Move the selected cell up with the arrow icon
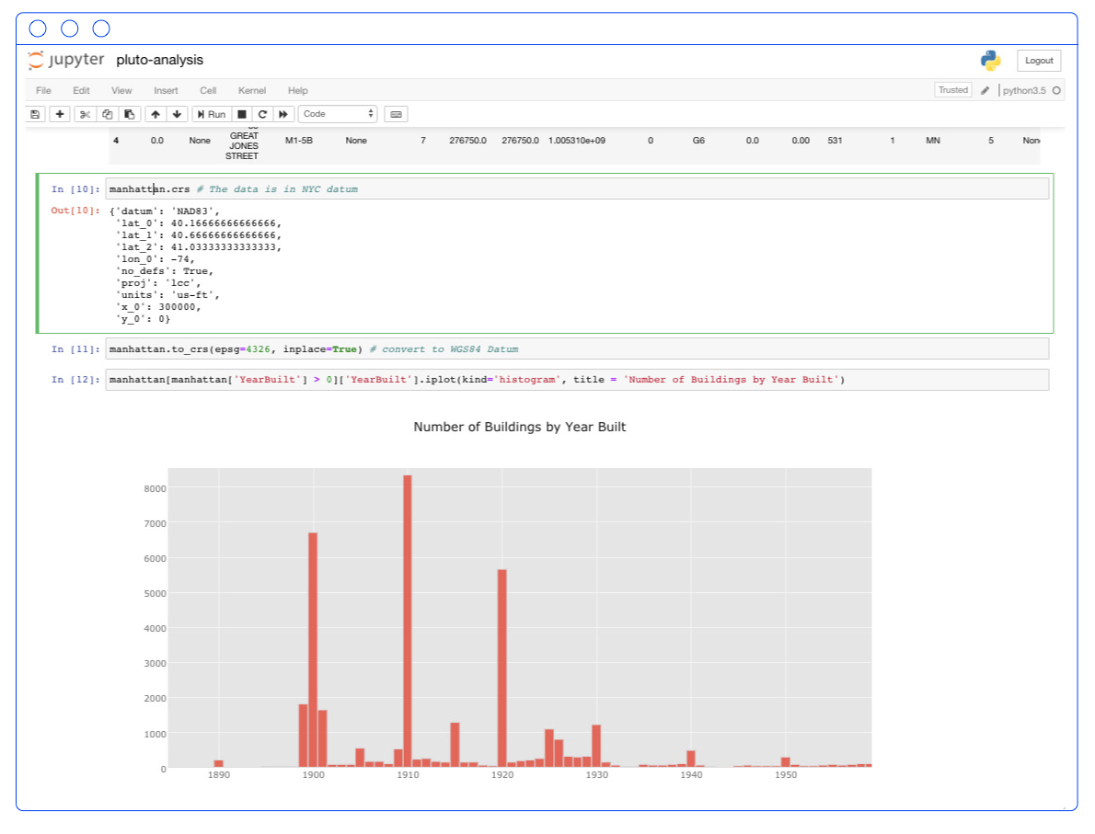This screenshot has width=1095, height=834. [154, 113]
